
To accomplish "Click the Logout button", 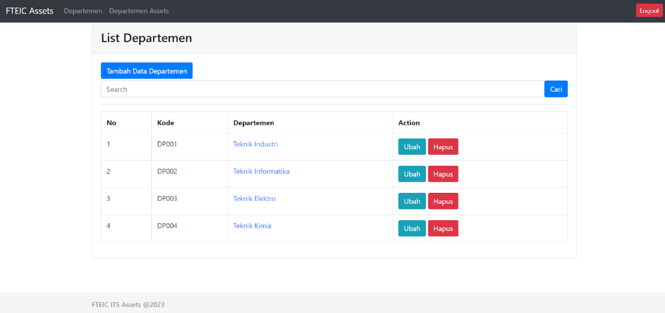I will coord(649,10).
